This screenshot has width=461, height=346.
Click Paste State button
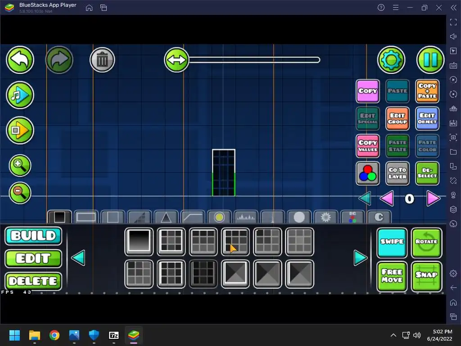click(397, 146)
